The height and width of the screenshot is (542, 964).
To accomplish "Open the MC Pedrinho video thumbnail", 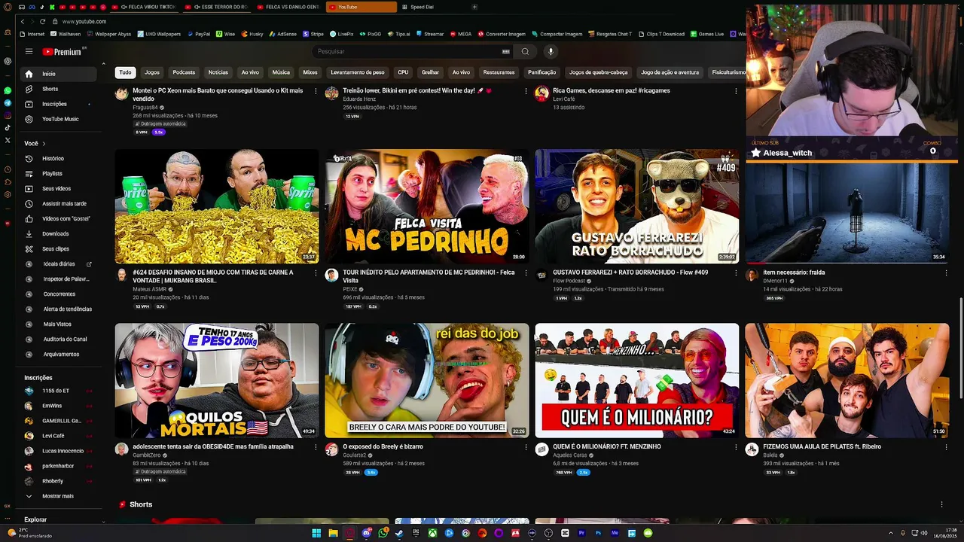I will 427,206.
